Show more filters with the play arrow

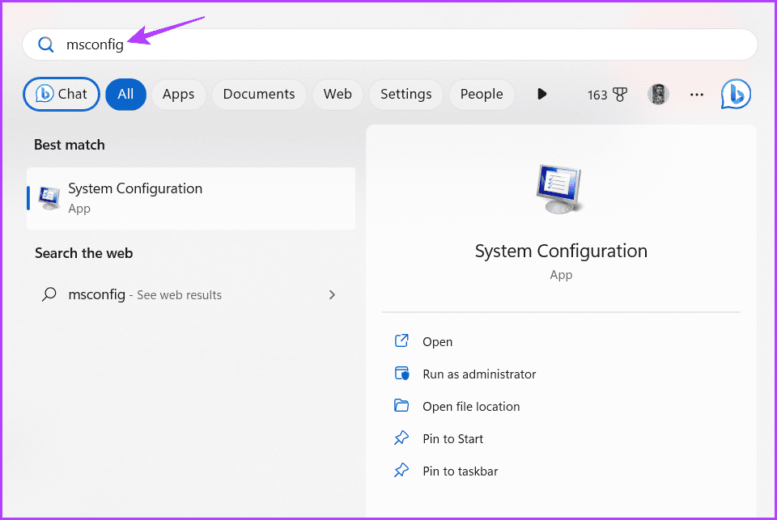(x=541, y=94)
